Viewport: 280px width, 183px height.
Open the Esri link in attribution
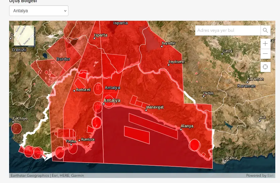270,175
